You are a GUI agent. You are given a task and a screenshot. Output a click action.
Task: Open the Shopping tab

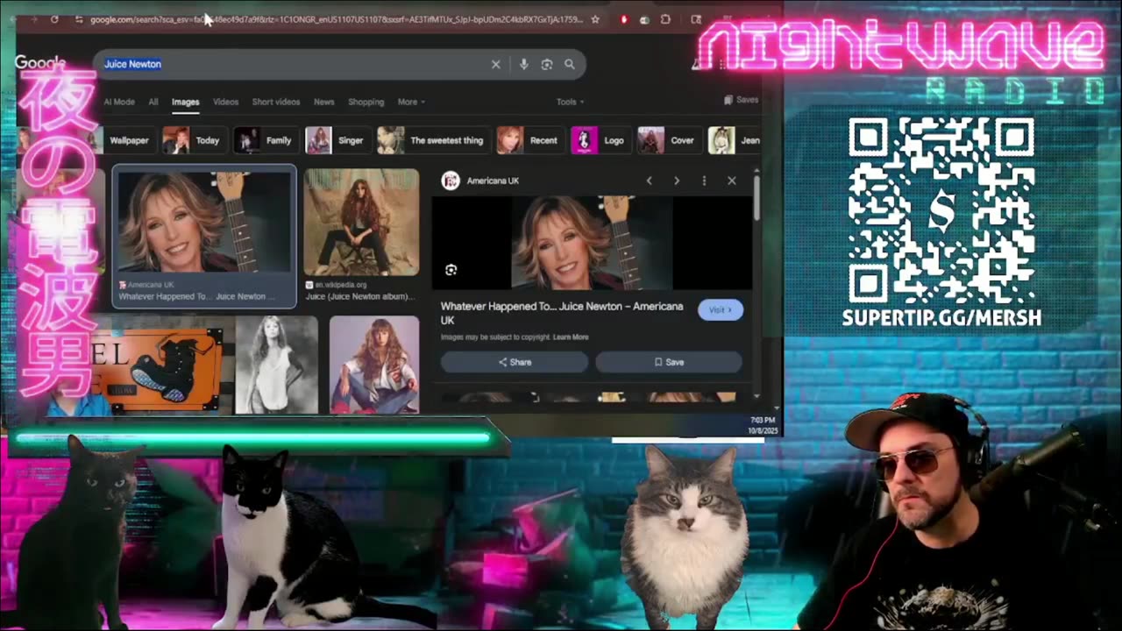(366, 102)
